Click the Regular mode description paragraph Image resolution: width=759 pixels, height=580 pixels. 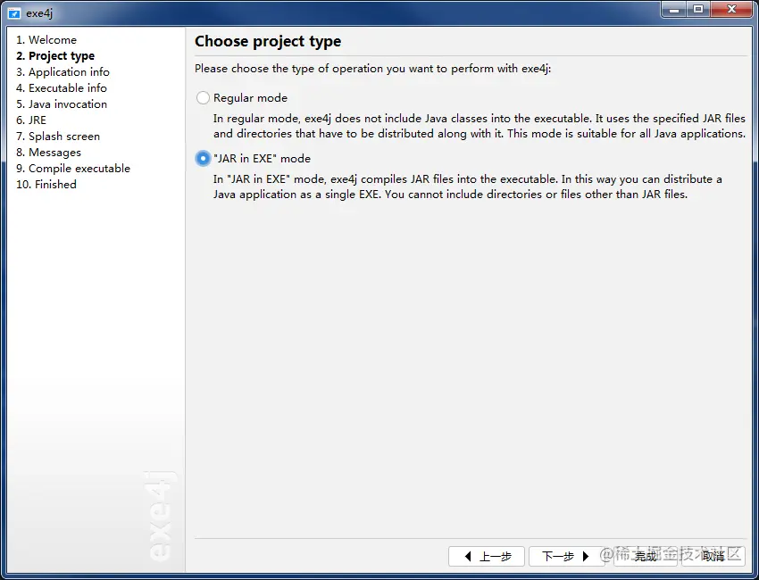tap(480, 126)
